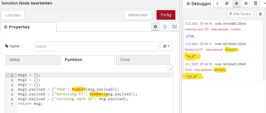This screenshot has height=113, width=266.
Task: Show the debug bug sidebar icon
Action: pos(236,3)
